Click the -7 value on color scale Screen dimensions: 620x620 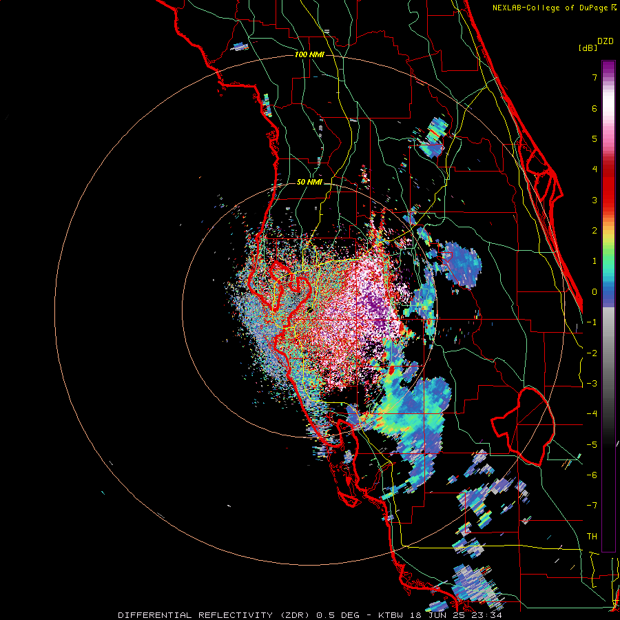[x=592, y=506]
